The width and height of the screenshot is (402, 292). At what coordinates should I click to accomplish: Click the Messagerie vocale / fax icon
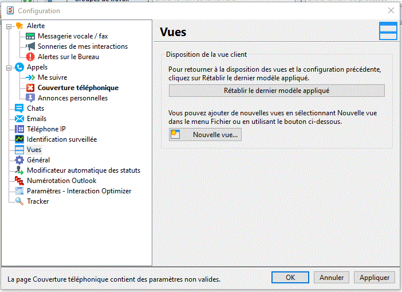[30, 36]
